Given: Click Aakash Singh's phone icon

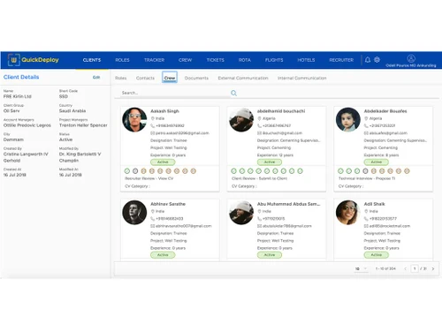Looking at the screenshot, I should coord(153,125).
